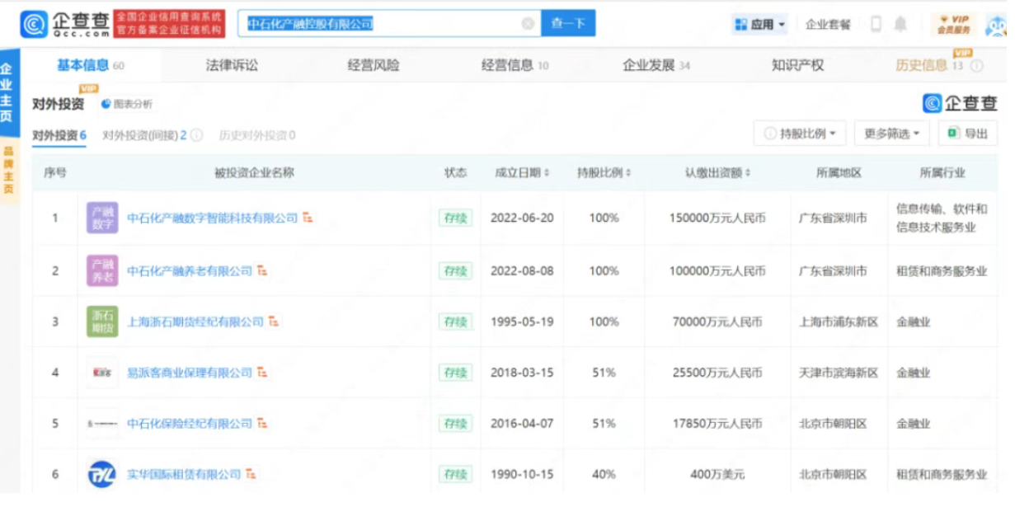Open 图表分析 chart analysis

click(x=127, y=104)
